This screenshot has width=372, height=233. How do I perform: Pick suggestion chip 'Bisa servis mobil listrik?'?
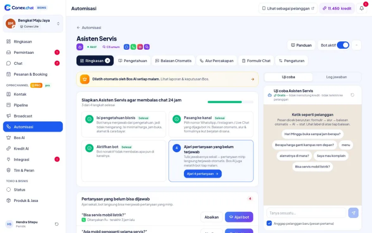(x=312, y=167)
